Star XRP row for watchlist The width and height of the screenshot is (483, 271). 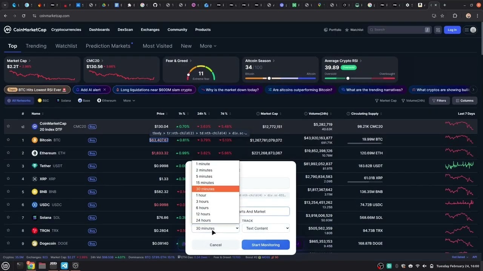pos(8,179)
